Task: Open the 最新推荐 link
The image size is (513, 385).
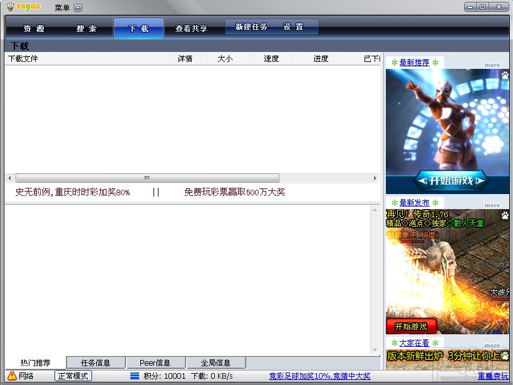Action: pyautogui.click(x=414, y=63)
